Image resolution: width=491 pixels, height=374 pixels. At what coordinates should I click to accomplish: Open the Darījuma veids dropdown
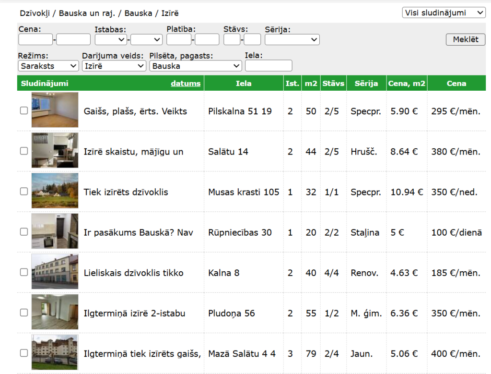tap(114, 66)
